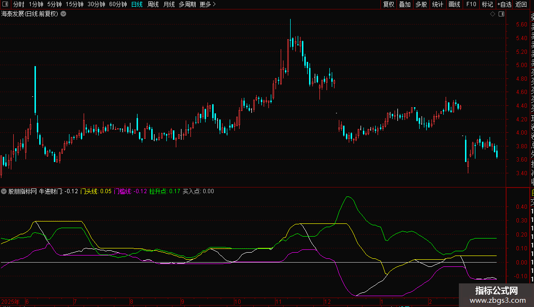Open the 复权 price adjustment menu

(388, 5)
